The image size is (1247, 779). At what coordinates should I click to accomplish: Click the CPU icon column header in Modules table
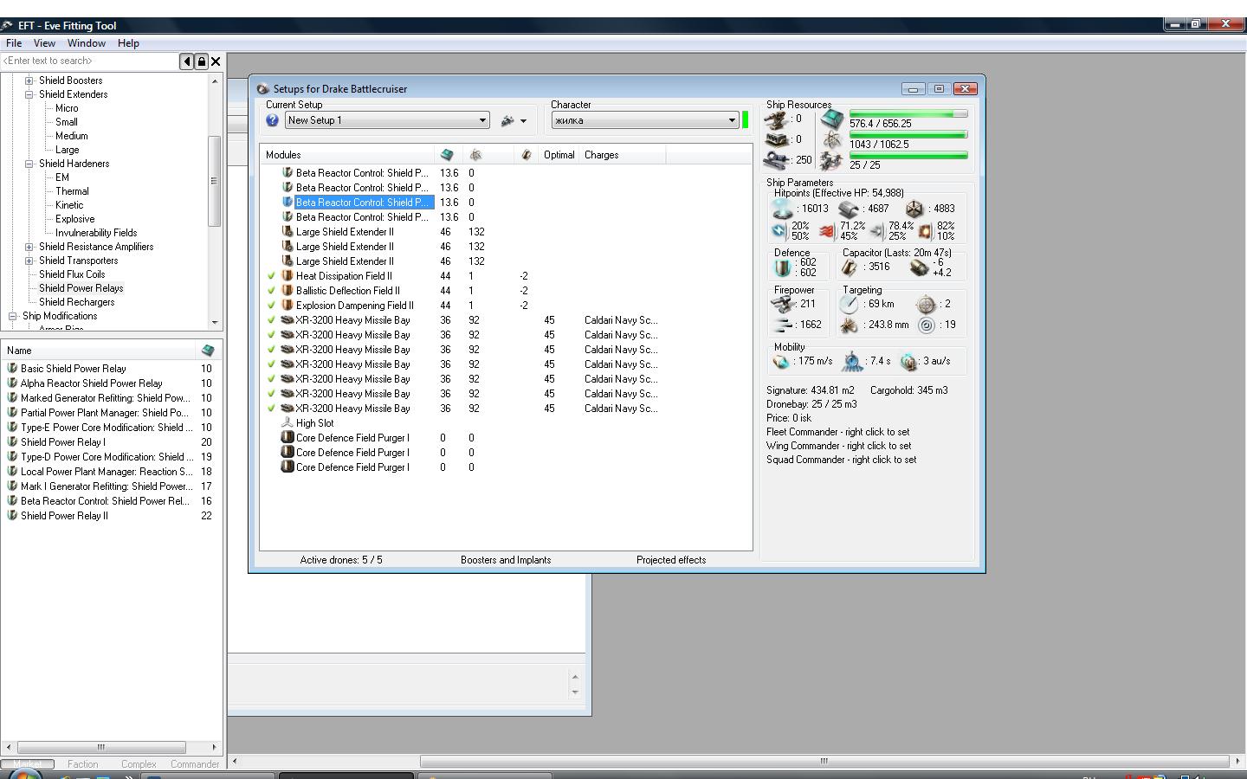click(x=447, y=155)
